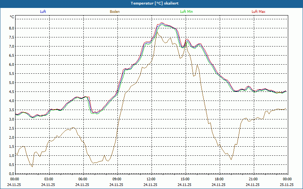The height and width of the screenshot is (189, 303).
Task: Select the 12:00 time axis label
Action: pos(151,179)
